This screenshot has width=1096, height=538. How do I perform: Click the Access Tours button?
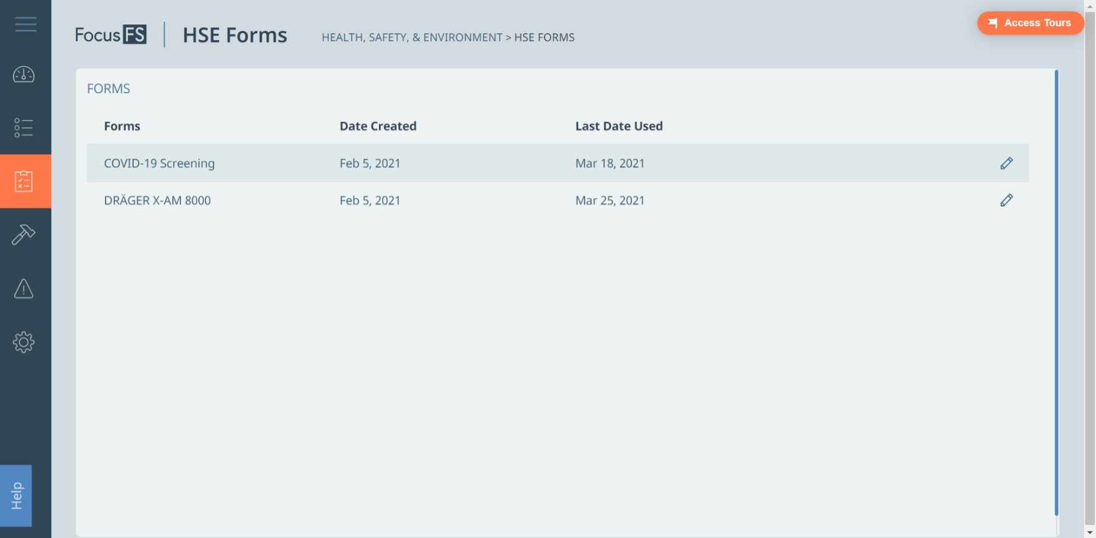[1030, 23]
